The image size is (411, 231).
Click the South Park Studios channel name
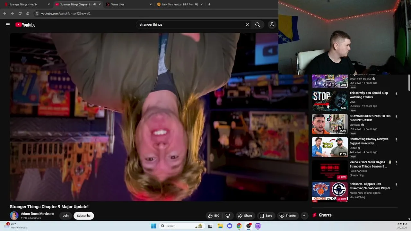360,79
